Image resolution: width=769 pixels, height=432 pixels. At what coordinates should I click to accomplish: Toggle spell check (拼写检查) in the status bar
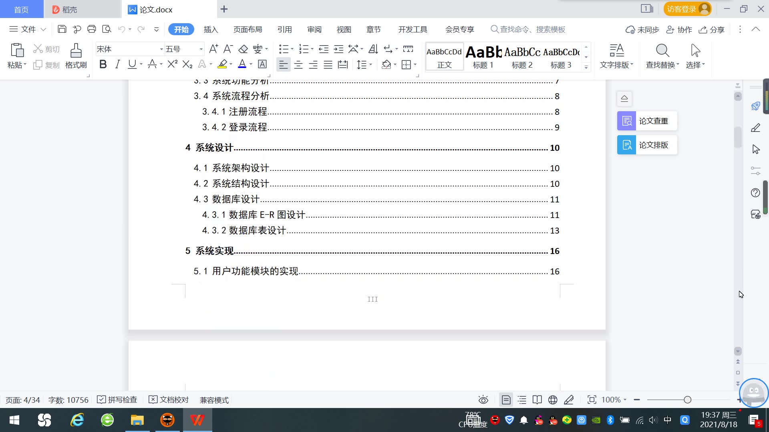pyautogui.click(x=118, y=400)
